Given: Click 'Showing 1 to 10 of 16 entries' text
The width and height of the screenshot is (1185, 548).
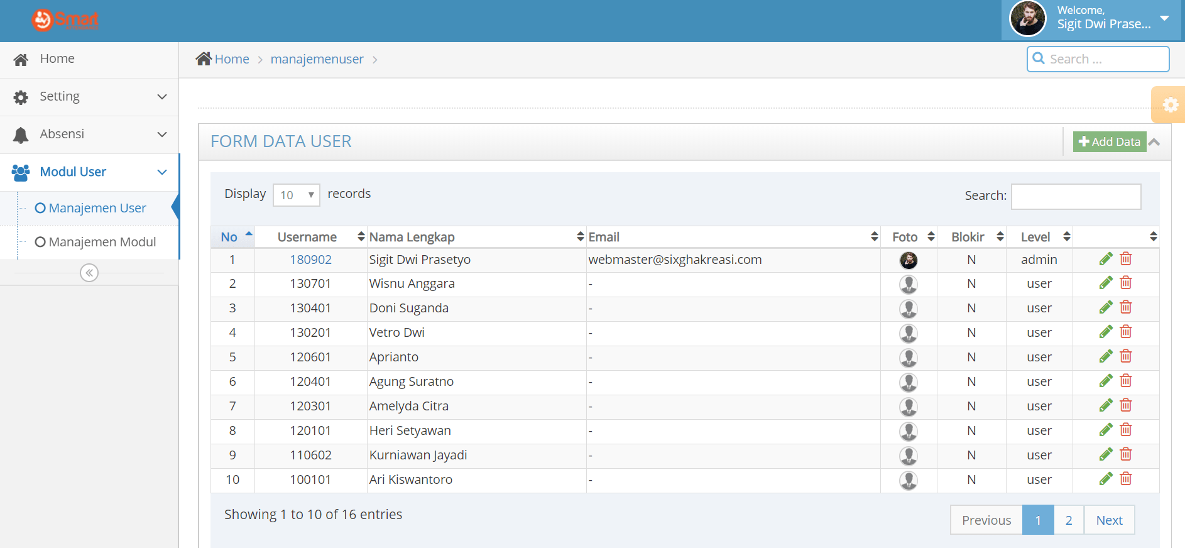Looking at the screenshot, I should [314, 514].
